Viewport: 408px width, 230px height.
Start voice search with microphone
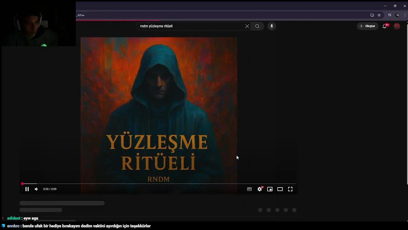click(272, 26)
